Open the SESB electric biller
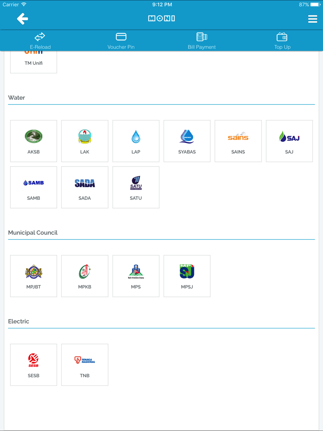 pos(34,365)
